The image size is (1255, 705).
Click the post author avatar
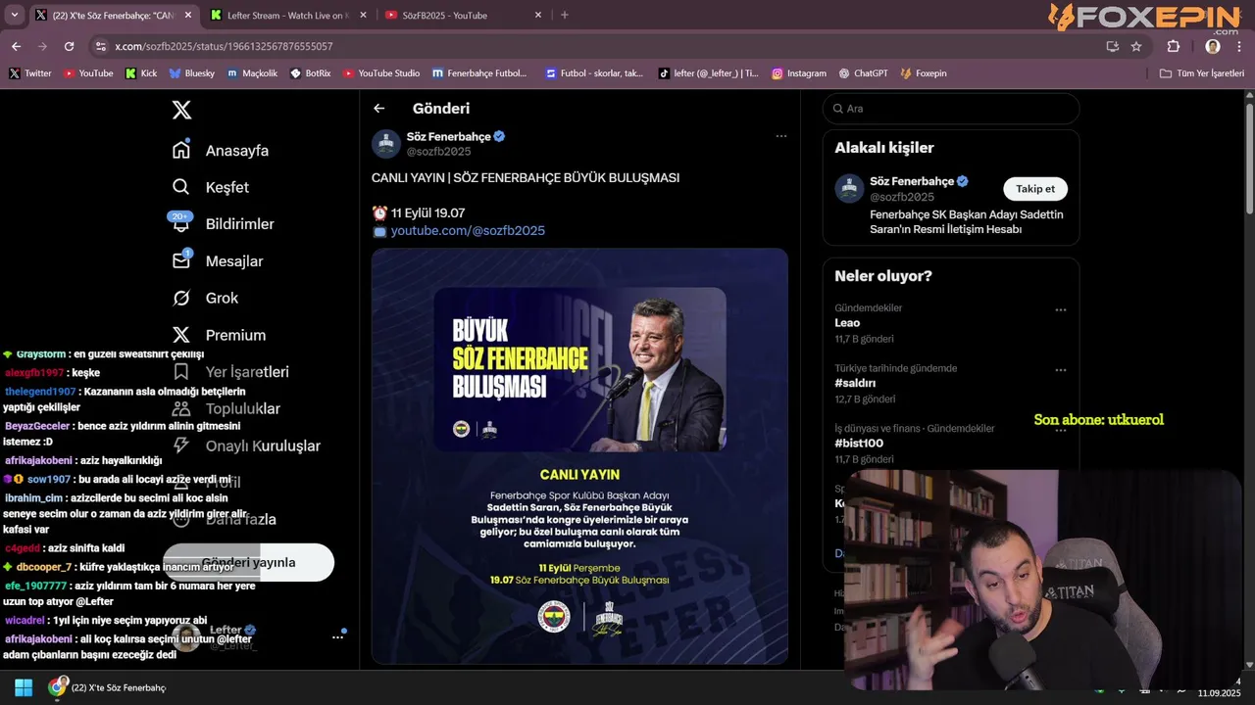coord(386,144)
